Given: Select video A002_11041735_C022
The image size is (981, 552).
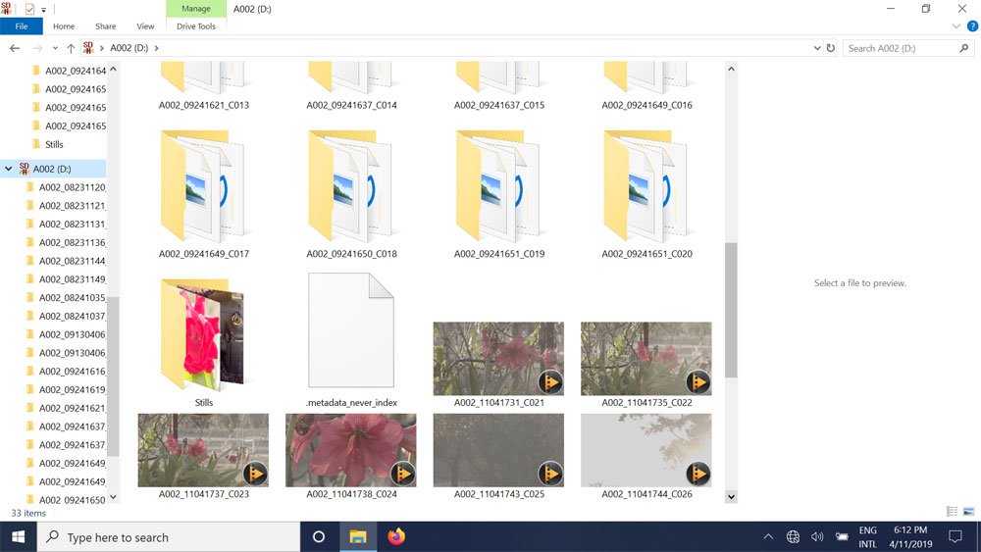Looking at the screenshot, I should click(x=646, y=365).
